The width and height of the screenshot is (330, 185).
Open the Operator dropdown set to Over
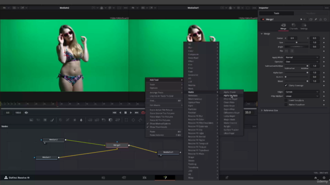[302, 62]
